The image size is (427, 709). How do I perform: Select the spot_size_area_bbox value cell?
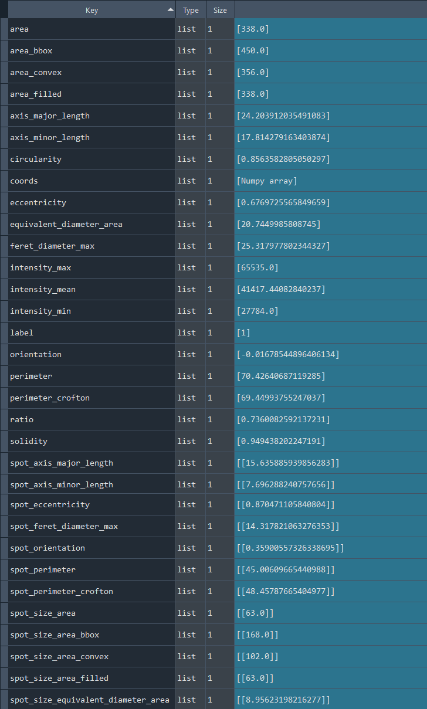[x=330, y=635]
